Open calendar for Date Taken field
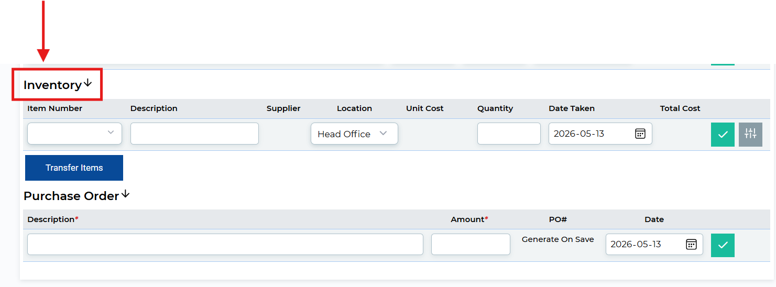Viewport: 776px width, 287px height. (x=640, y=134)
